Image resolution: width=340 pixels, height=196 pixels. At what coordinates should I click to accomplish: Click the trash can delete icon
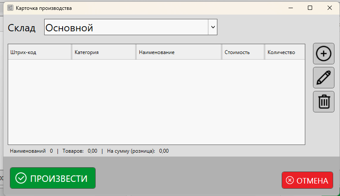324,102
